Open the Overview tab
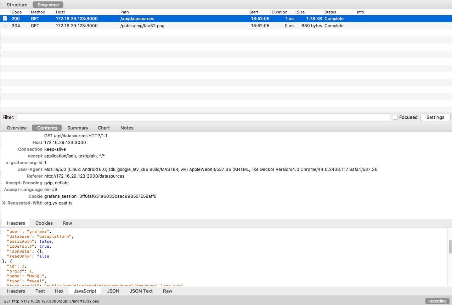 tap(16, 128)
